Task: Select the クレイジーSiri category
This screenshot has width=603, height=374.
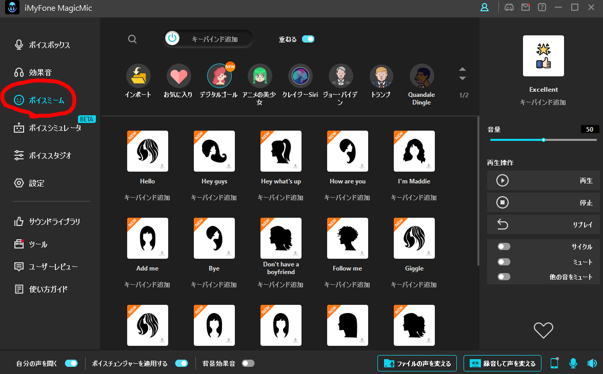Action: (300, 76)
